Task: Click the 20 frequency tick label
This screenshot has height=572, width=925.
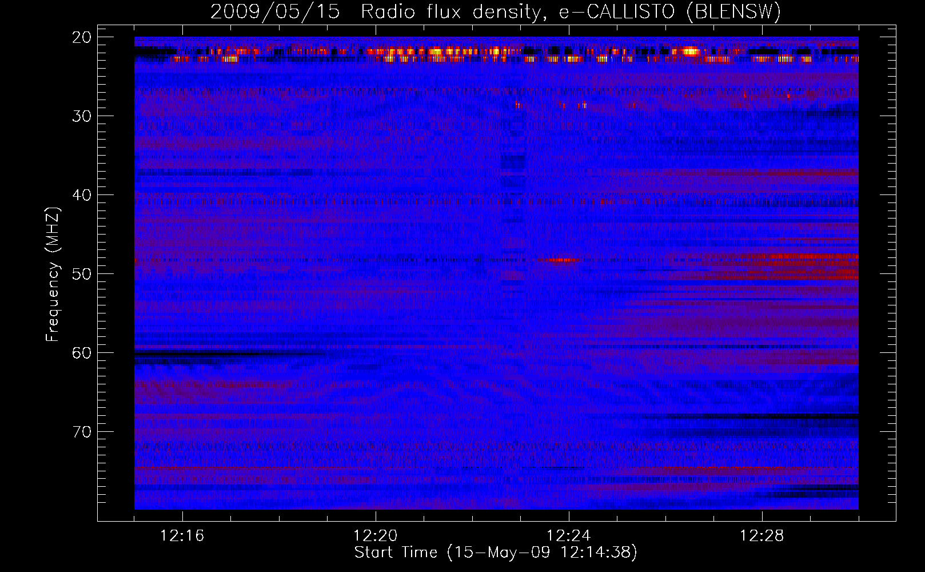Action: [x=82, y=38]
